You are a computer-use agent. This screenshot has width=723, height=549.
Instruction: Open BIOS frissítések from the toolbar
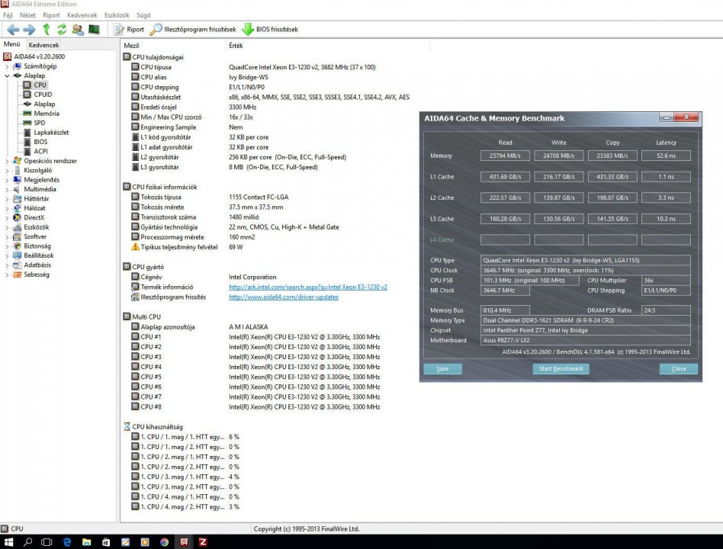tap(270, 30)
